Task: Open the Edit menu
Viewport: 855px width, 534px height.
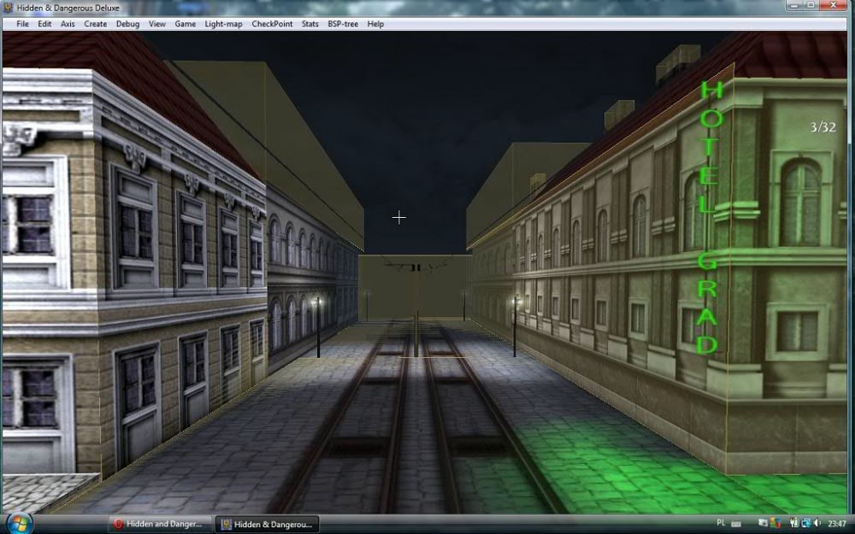Action: click(x=44, y=24)
